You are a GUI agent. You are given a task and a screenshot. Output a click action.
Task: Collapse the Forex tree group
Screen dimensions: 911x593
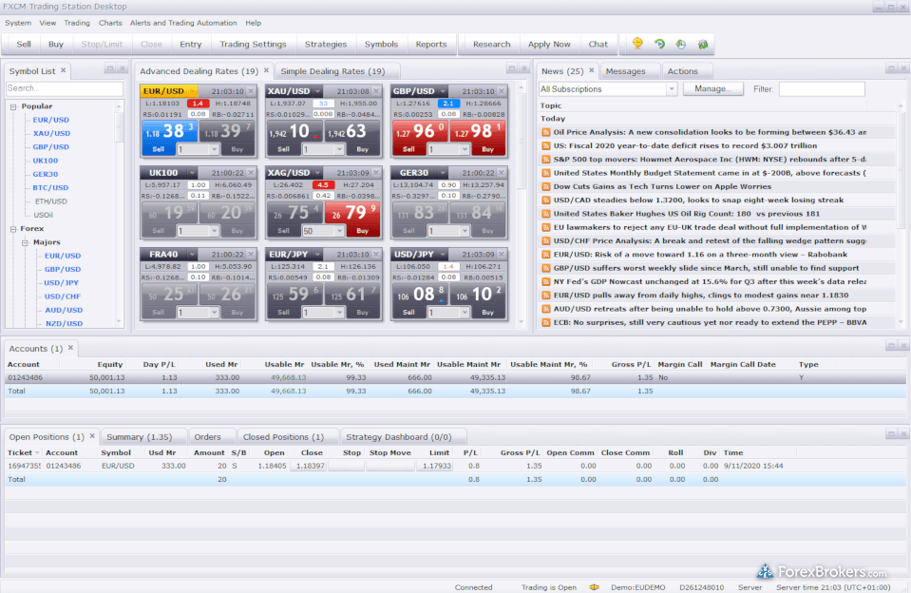pos(13,229)
